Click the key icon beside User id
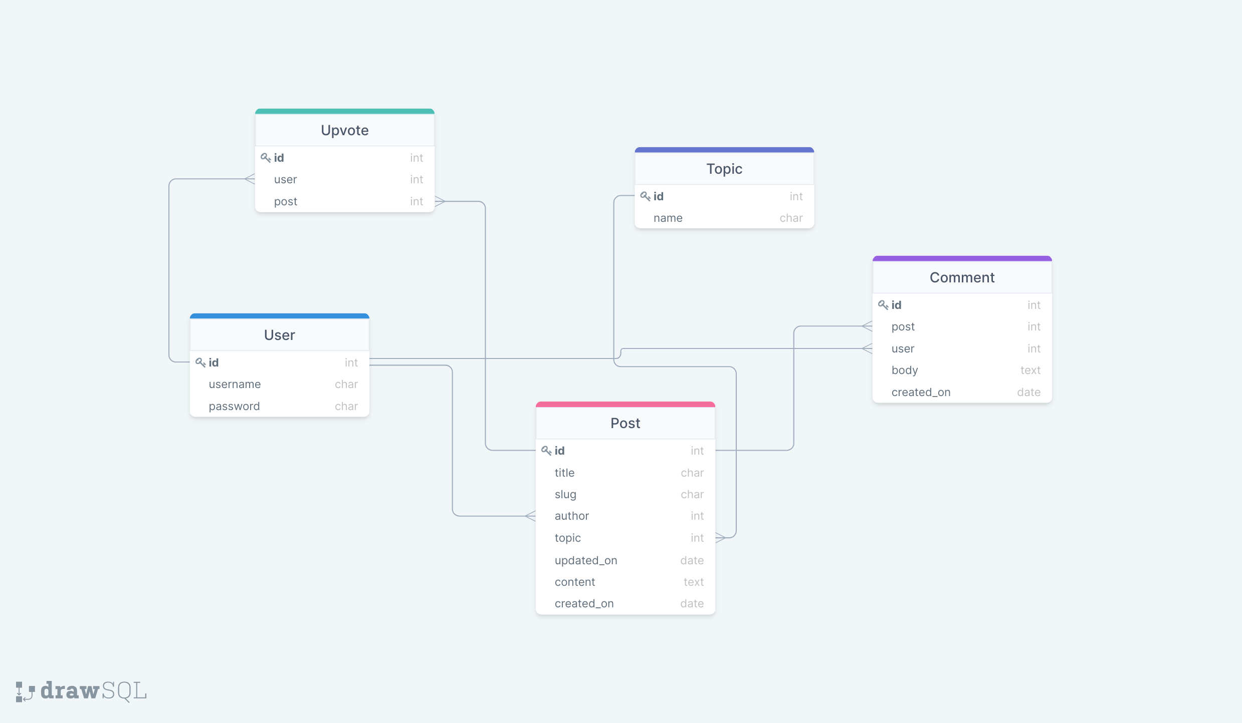This screenshot has width=1242, height=723. pyautogui.click(x=200, y=362)
